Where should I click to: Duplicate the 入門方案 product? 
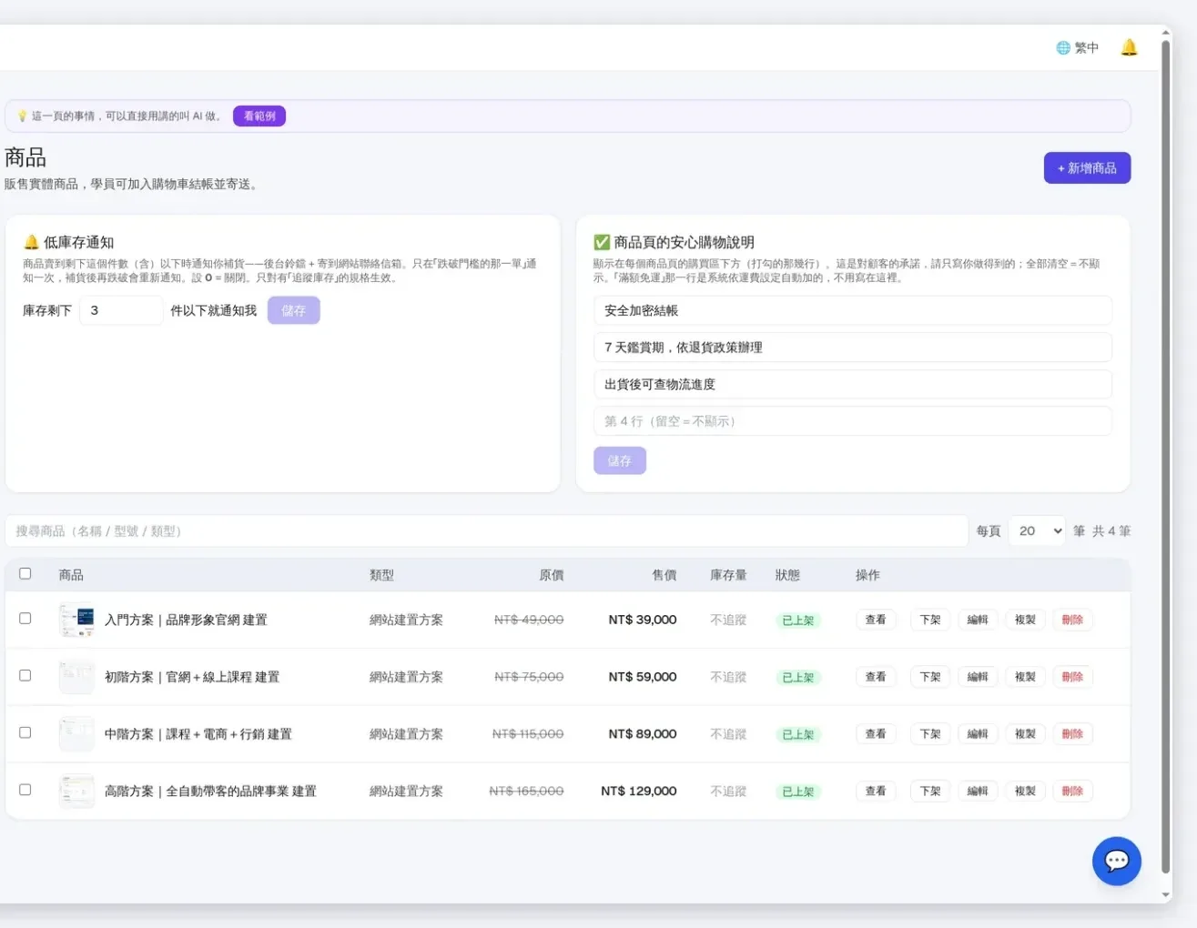1025,620
